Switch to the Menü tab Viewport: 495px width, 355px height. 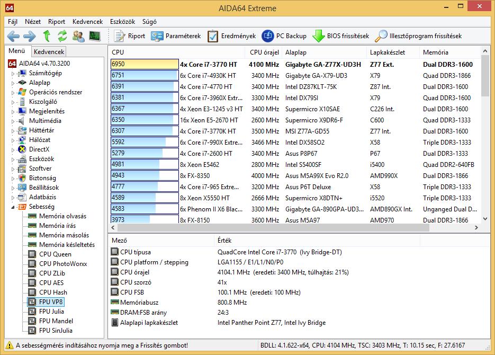[17, 51]
